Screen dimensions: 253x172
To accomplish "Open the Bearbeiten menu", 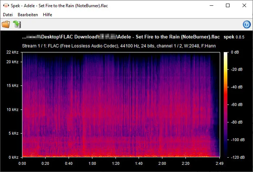I will click(x=28, y=15).
